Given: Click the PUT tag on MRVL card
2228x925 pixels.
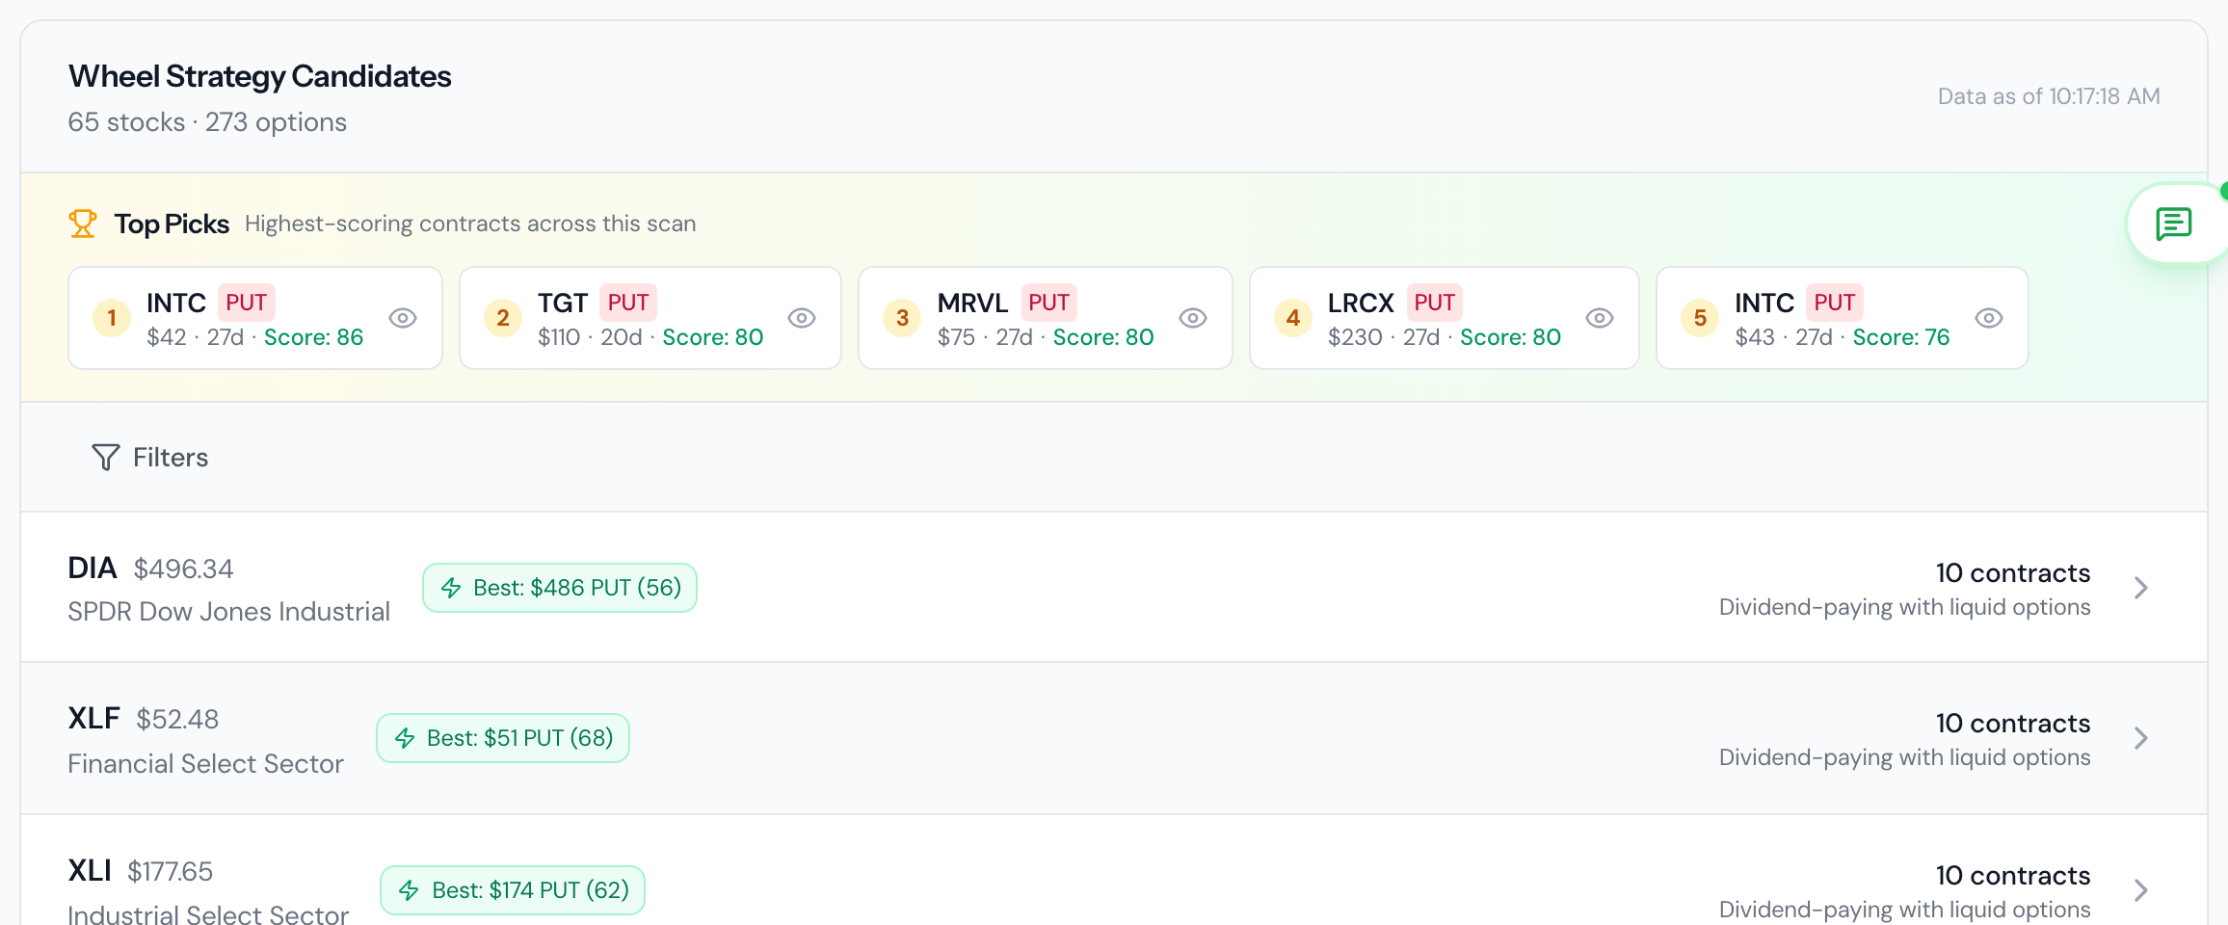Looking at the screenshot, I should point(1048,303).
